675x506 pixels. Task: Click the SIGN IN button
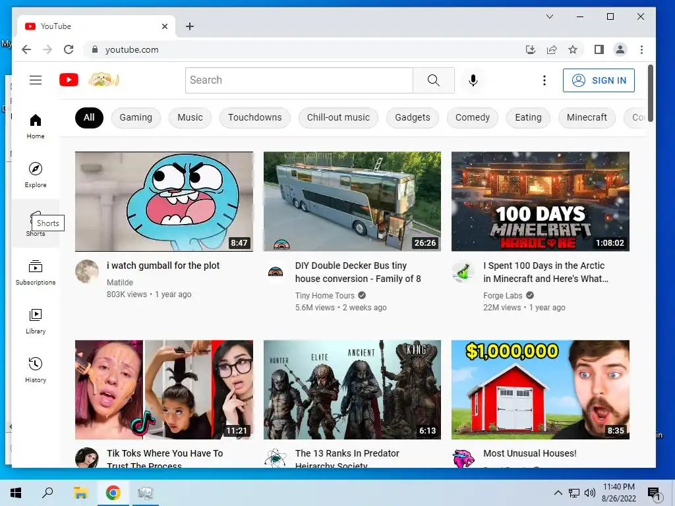pyautogui.click(x=599, y=80)
